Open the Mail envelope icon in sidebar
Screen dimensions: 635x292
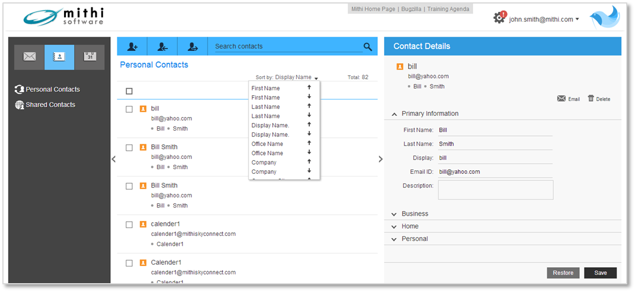(x=29, y=57)
